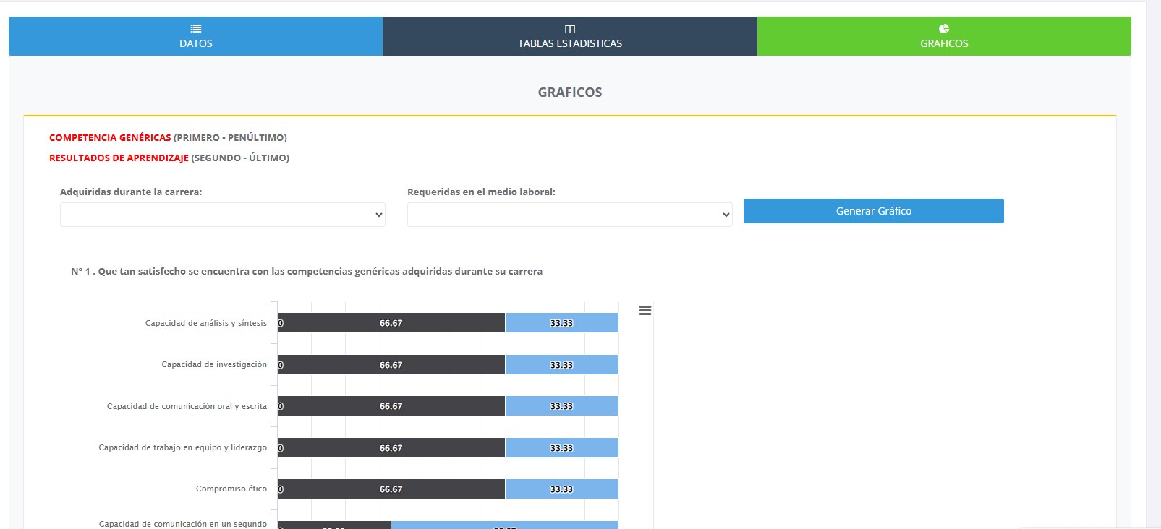Click the blue 33.33 bar for Capacidad de investigación

[x=562, y=365]
